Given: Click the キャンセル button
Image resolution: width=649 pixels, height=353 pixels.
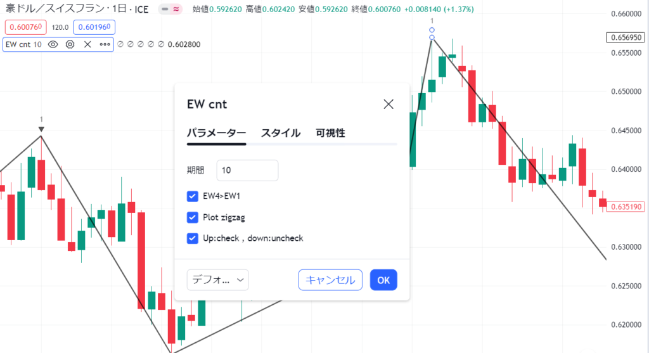Looking at the screenshot, I should [330, 279].
